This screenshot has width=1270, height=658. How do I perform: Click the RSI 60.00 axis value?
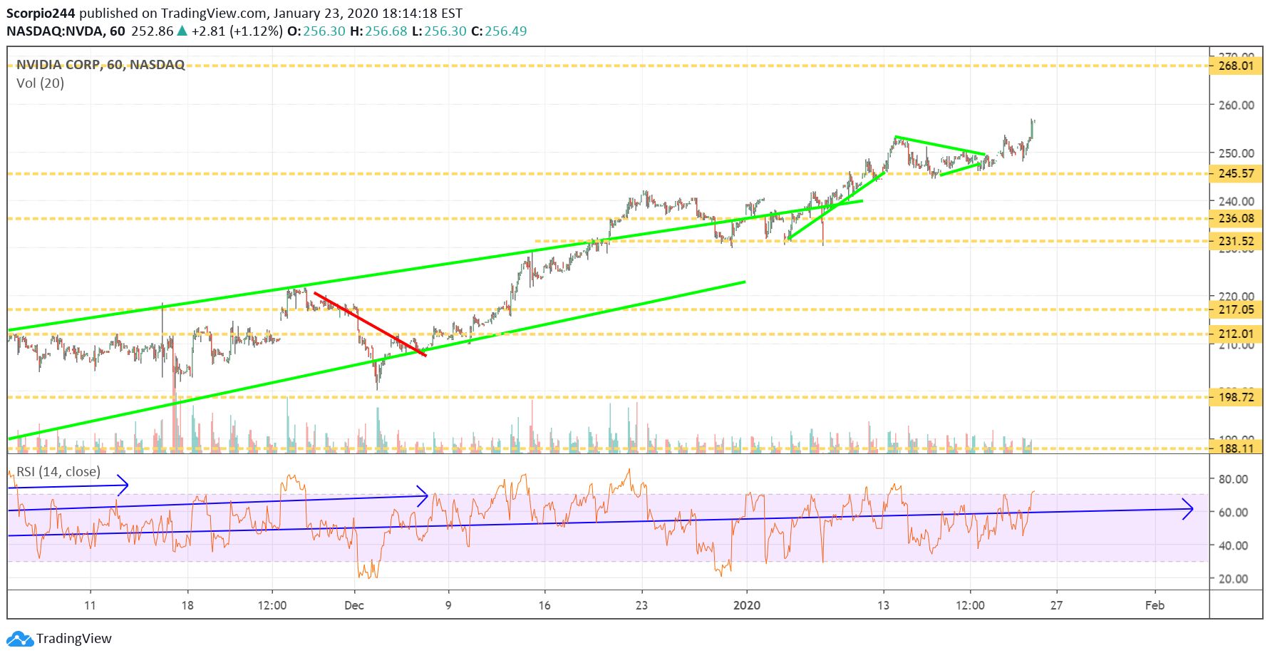(x=1234, y=512)
